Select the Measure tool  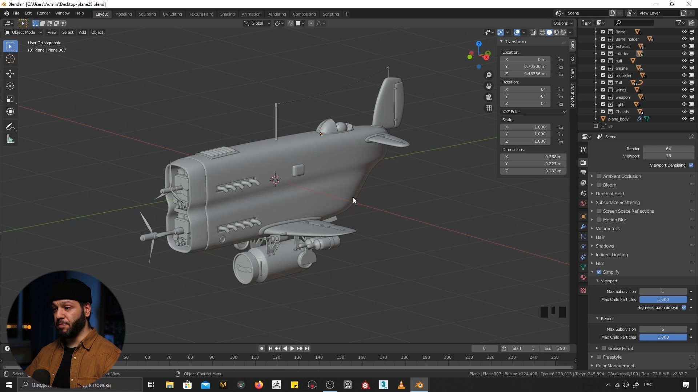[x=10, y=139]
